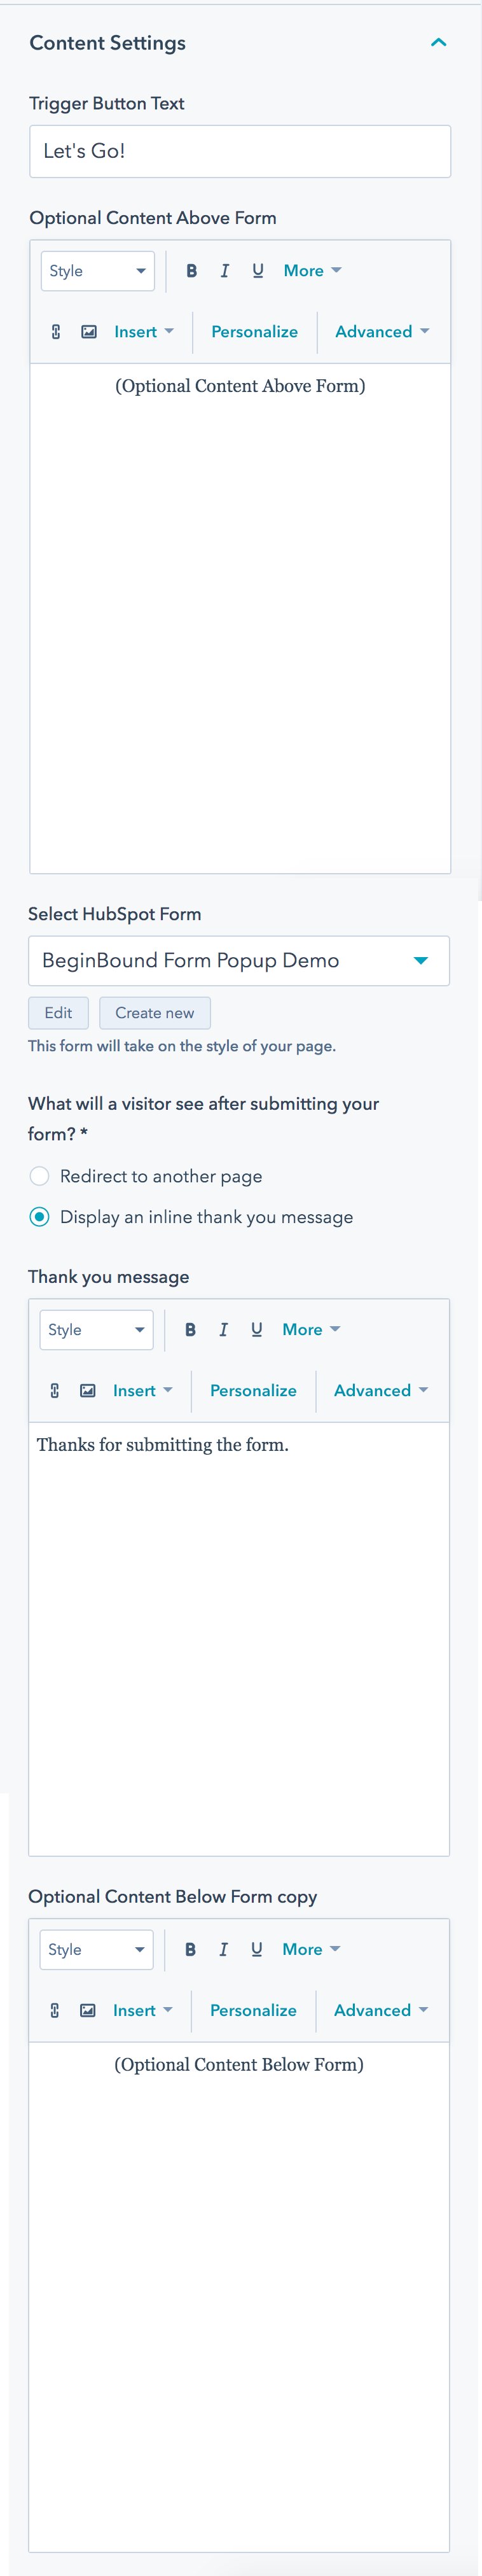
Task: Open the Personalize menu in the Thank you message toolbar
Action: [253, 1390]
